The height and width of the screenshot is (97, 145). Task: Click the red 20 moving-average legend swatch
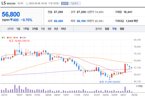[x=8, y=38]
